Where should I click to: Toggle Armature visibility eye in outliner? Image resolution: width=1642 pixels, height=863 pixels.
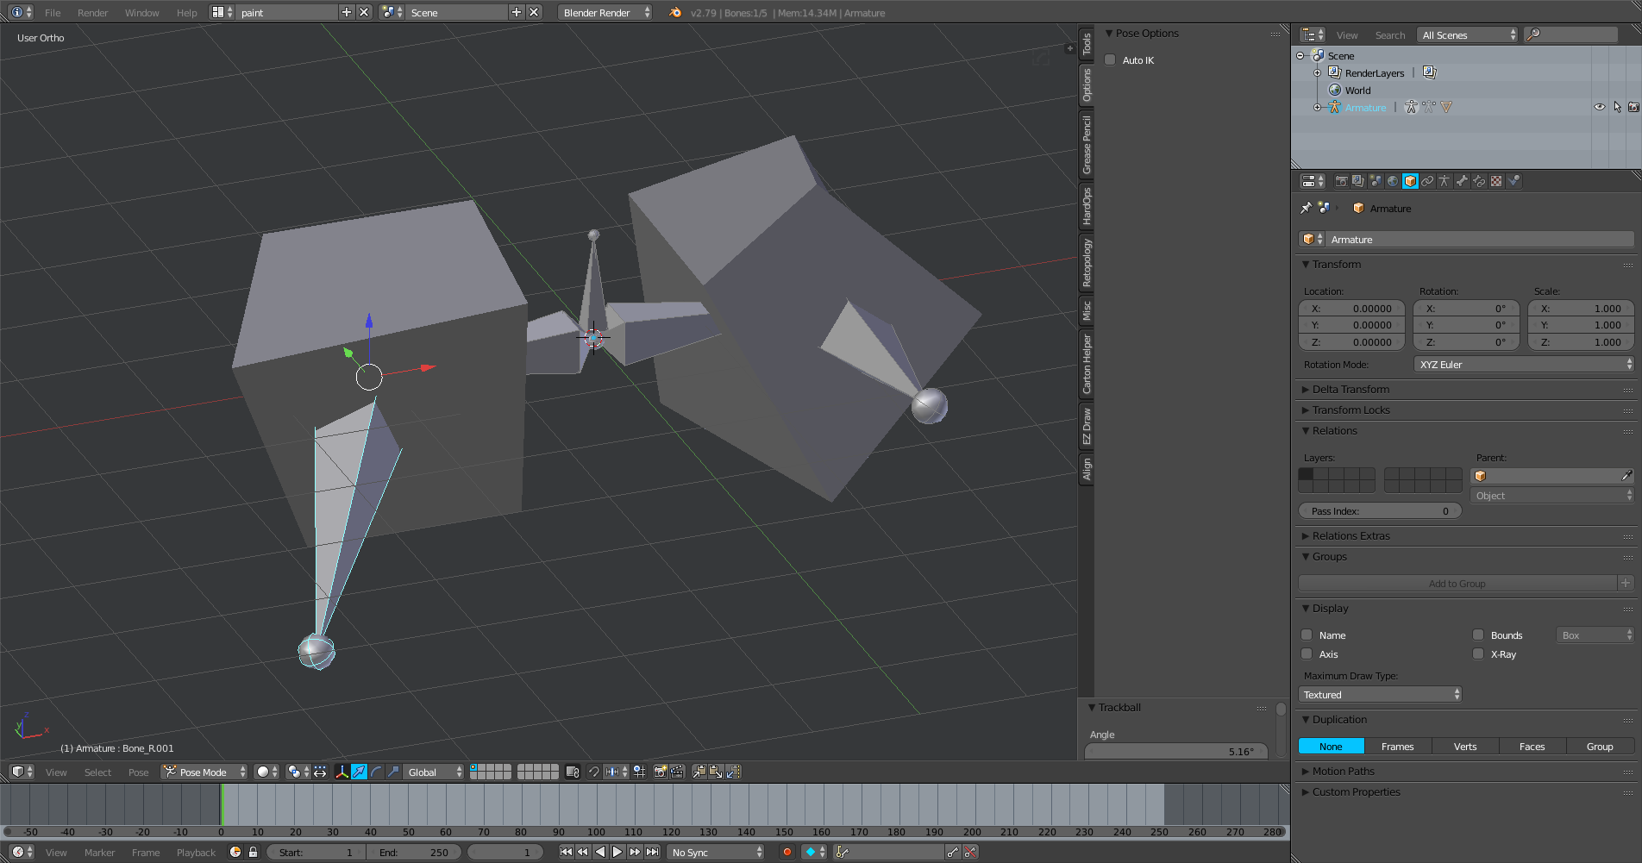pos(1600,108)
